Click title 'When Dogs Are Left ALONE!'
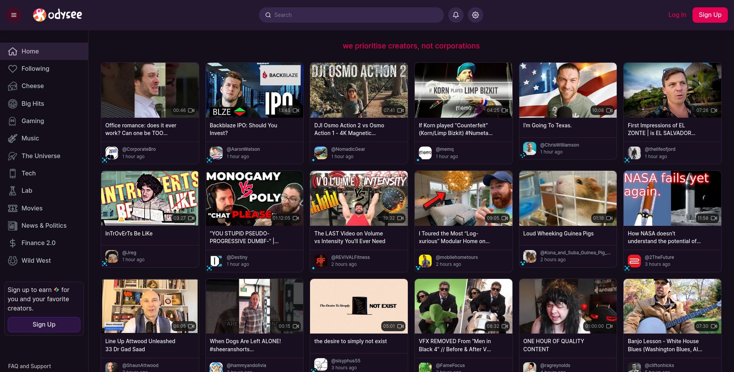Image resolution: width=734 pixels, height=372 pixels. 245,345
